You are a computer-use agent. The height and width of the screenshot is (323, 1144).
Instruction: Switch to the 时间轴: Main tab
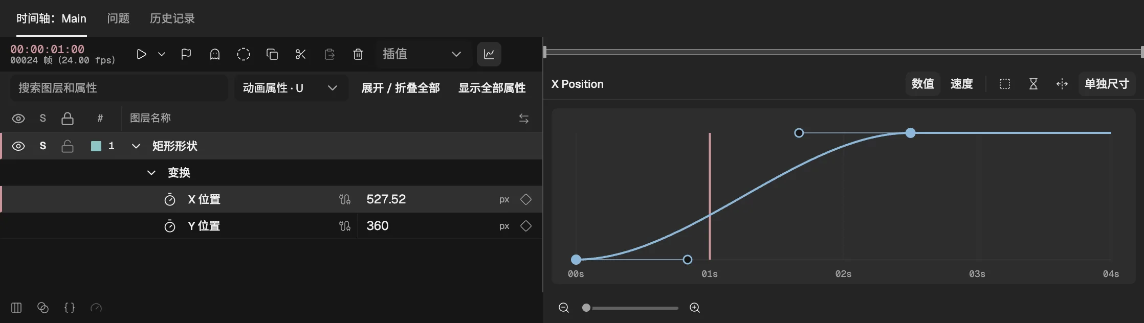tap(51, 19)
